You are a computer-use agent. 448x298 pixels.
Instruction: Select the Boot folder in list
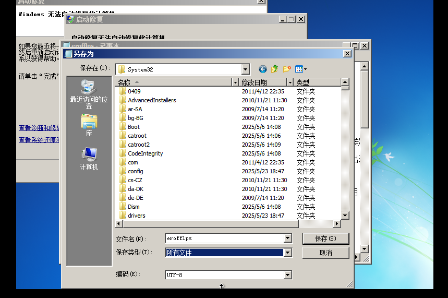(x=134, y=127)
